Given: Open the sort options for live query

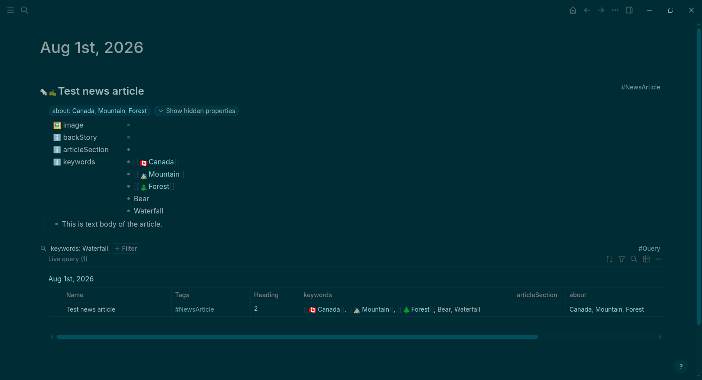Looking at the screenshot, I should tap(609, 259).
